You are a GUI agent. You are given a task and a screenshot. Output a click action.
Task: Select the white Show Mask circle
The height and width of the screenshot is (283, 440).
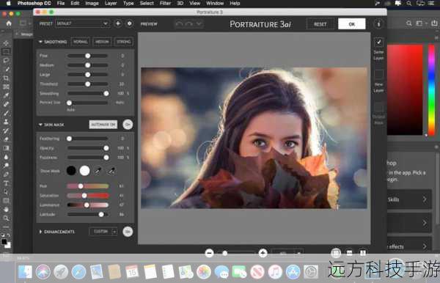[x=84, y=171]
